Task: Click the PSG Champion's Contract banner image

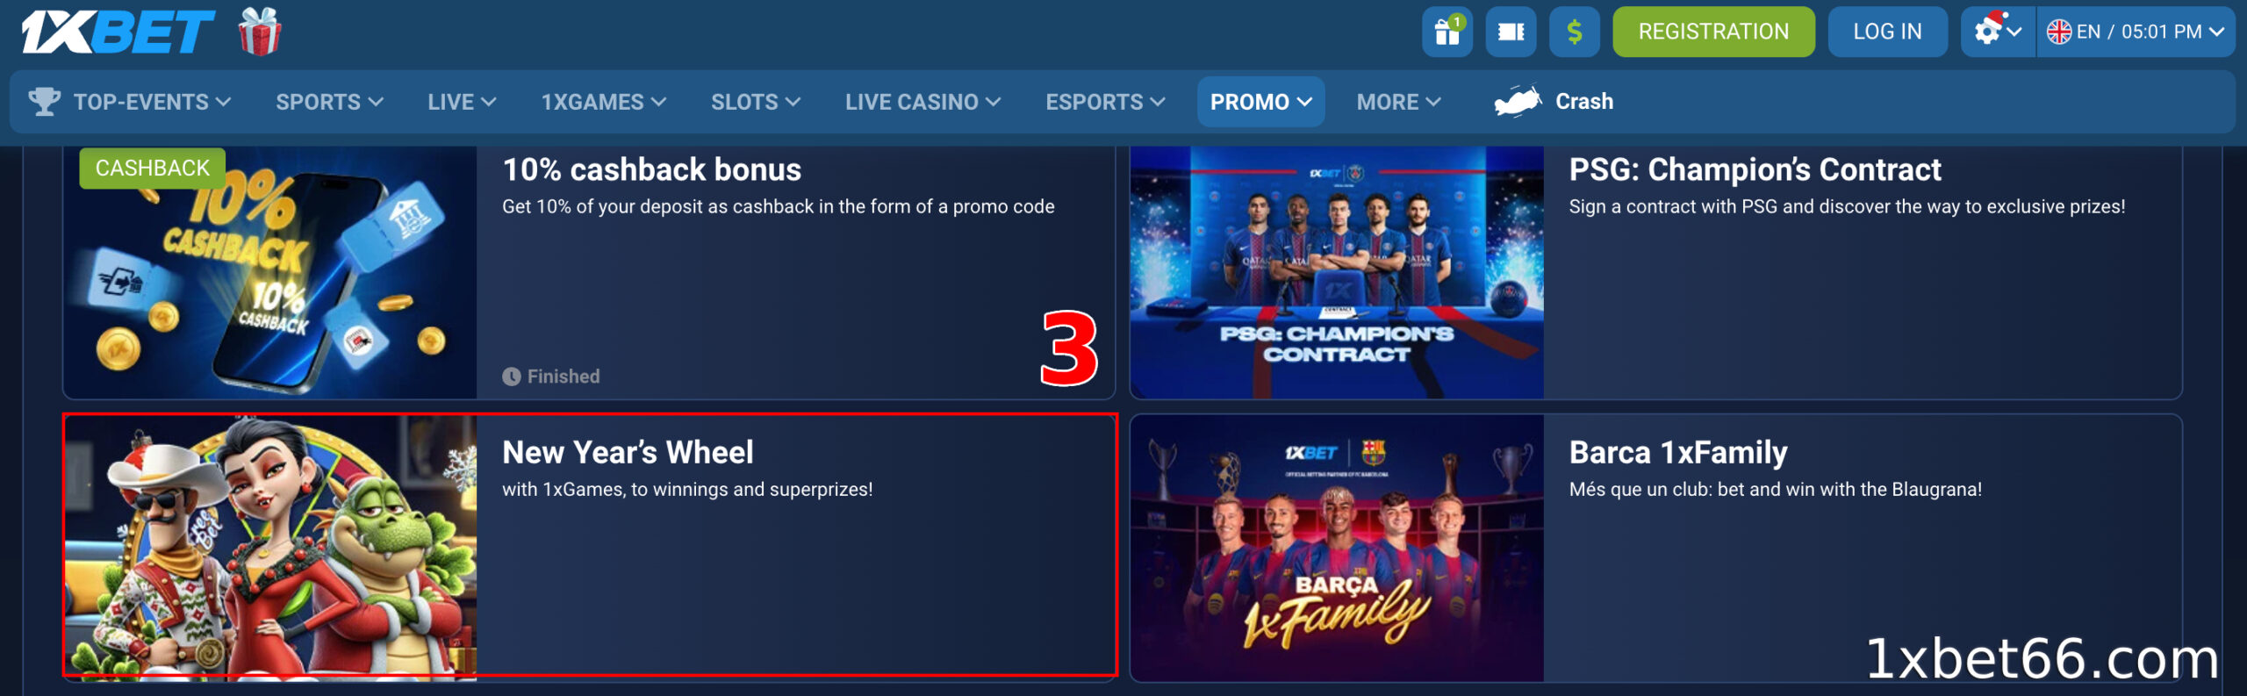Action: [x=1337, y=272]
